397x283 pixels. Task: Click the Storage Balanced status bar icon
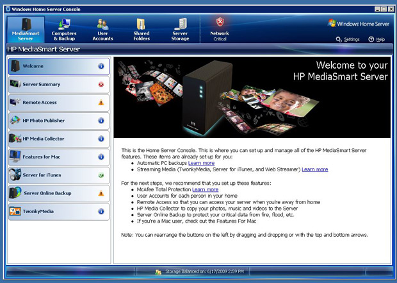point(158,272)
